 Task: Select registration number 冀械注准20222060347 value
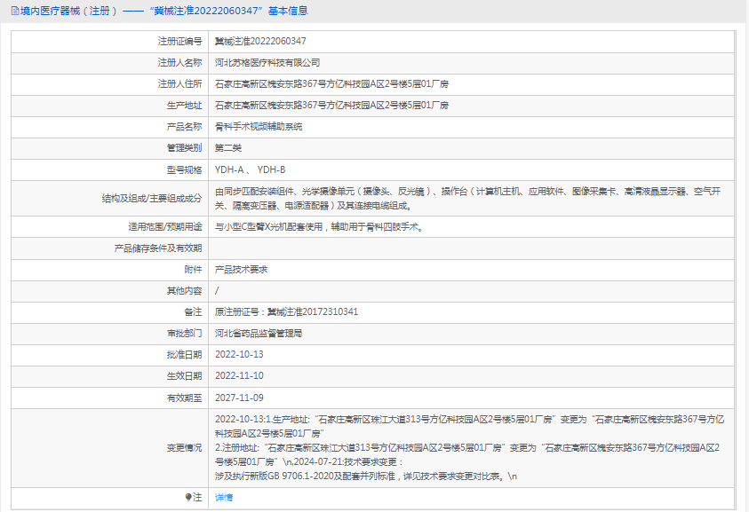click(260, 41)
